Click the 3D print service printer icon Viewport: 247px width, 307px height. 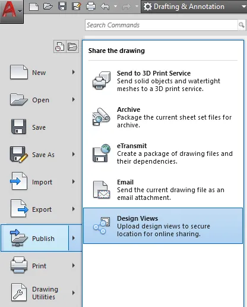tap(102, 80)
